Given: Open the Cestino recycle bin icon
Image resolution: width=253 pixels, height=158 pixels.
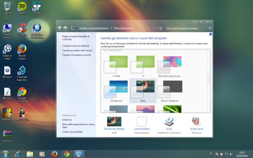Looking at the screenshot, I should click(7, 8).
